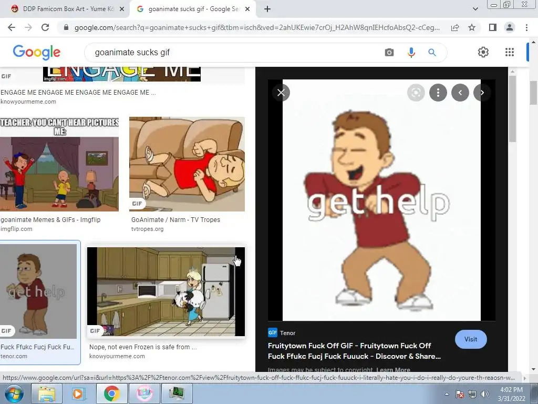This screenshot has height=404, width=538.
Task: Reload the current page
Action: click(45, 27)
